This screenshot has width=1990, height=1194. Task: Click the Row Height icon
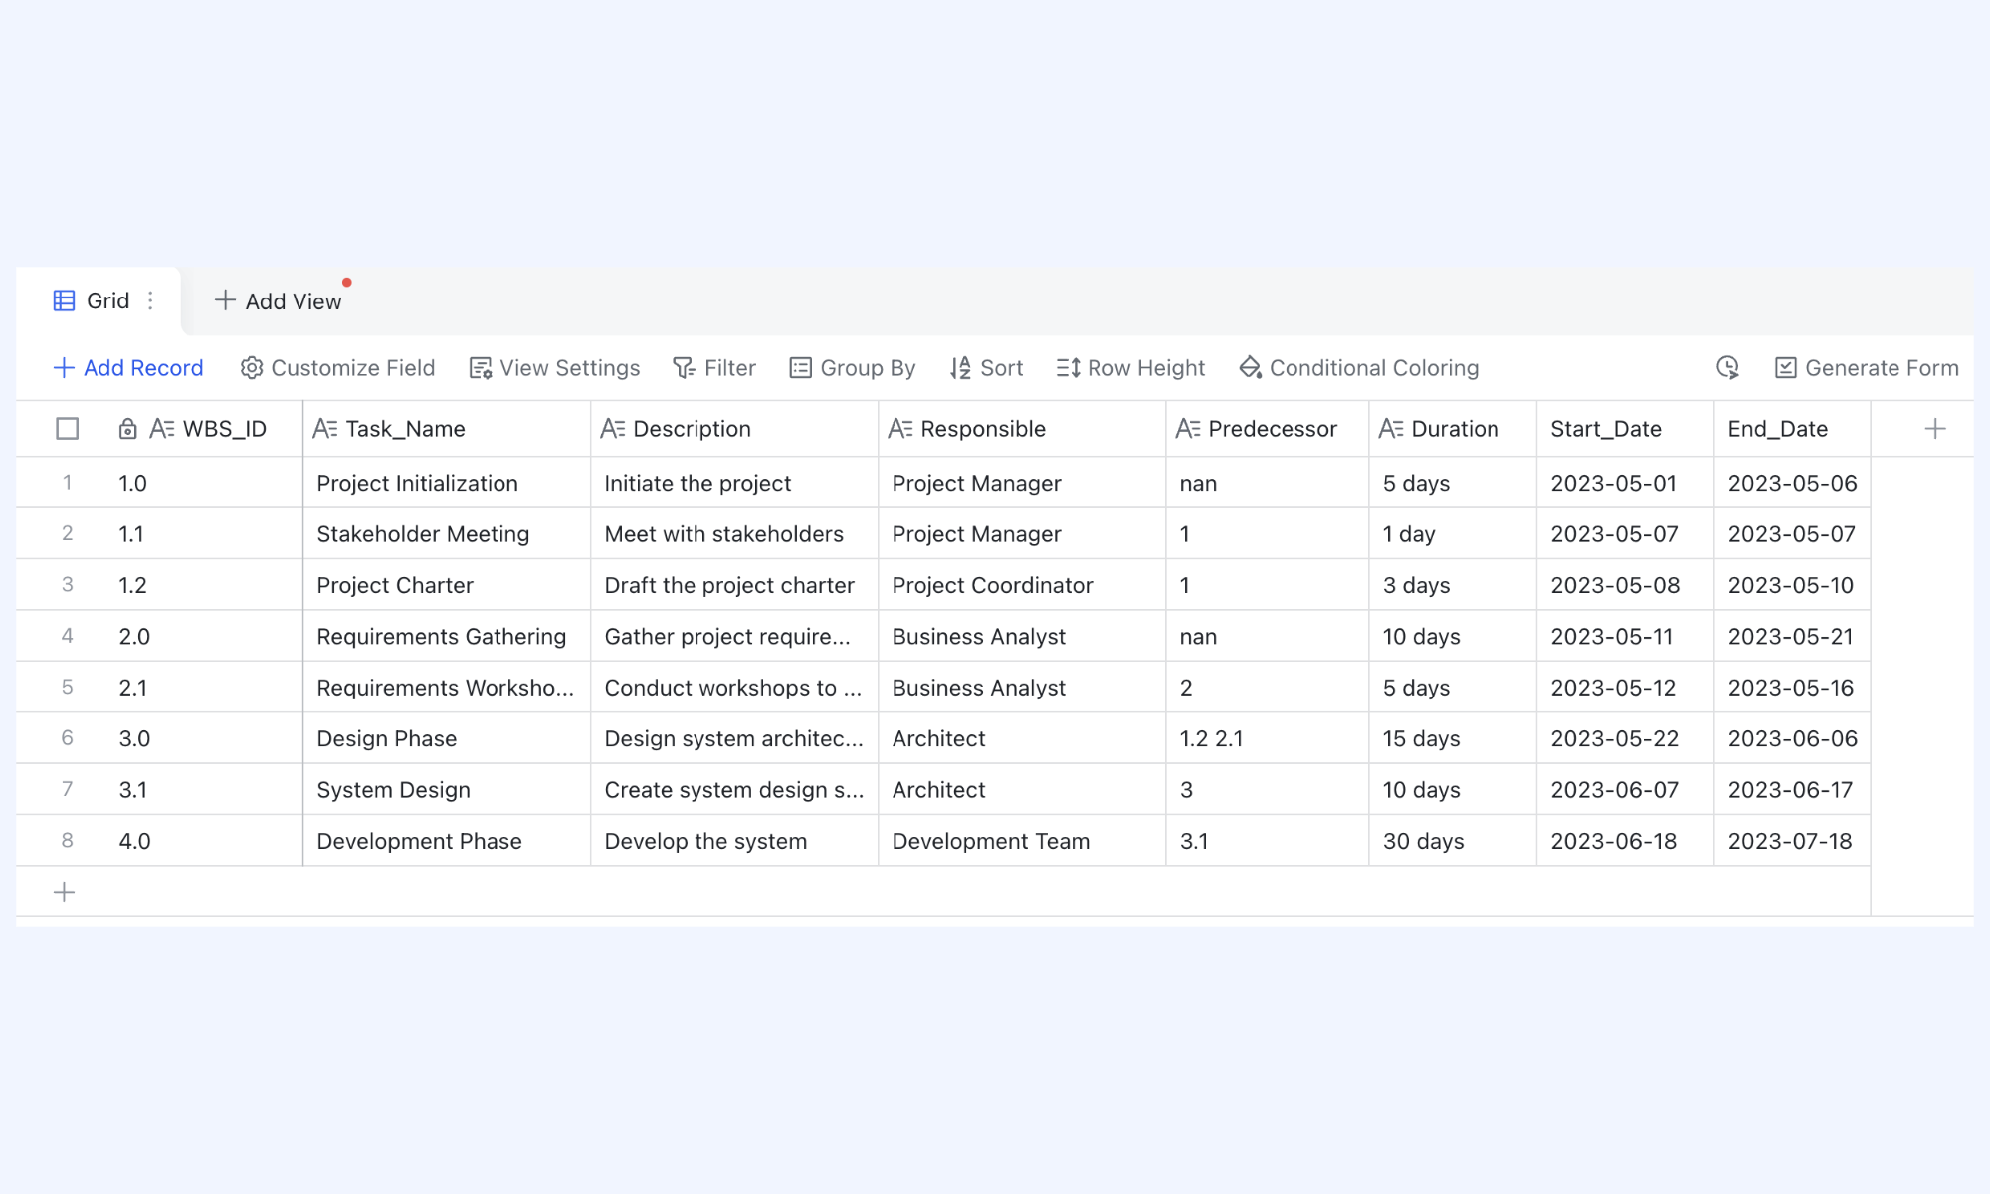click(1068, 368)
